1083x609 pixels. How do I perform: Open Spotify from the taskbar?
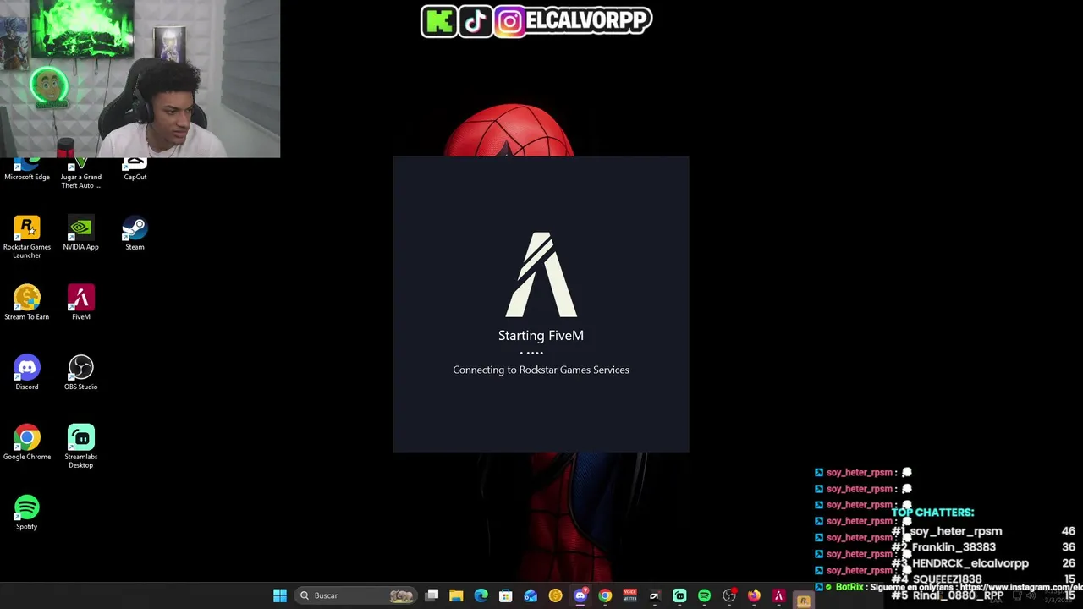click(704, 595)
